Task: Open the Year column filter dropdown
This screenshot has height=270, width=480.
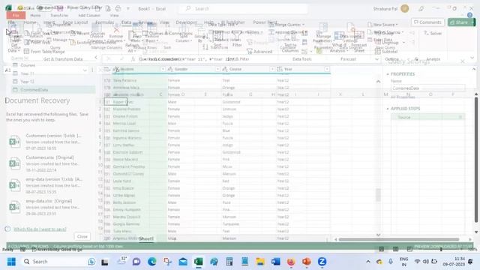Action: [x=327, y=69]
